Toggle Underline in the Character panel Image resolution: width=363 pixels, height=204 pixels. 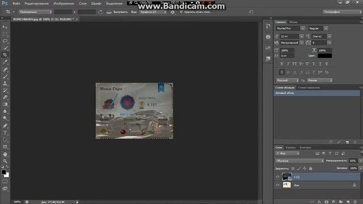click(320, 64)
